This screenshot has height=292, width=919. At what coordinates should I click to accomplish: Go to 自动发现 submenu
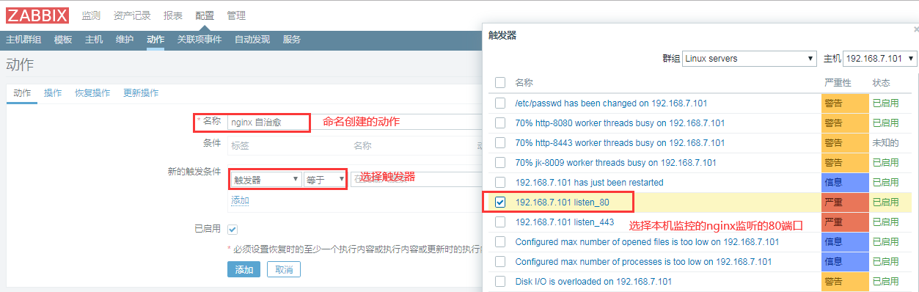click(252, 40)
